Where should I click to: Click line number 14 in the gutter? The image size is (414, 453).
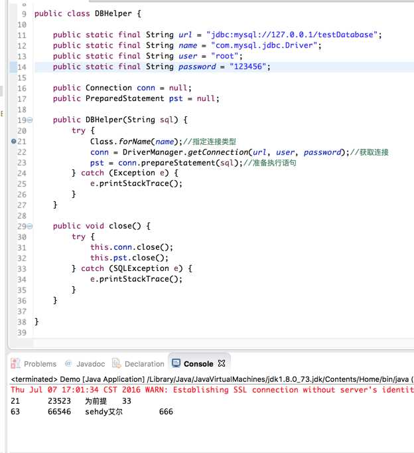coord(22,67)
